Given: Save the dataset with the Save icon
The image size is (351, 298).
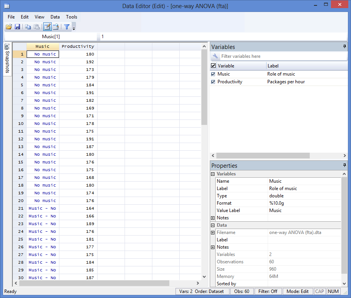Looking at the screenshot, I should pos(17,27).
